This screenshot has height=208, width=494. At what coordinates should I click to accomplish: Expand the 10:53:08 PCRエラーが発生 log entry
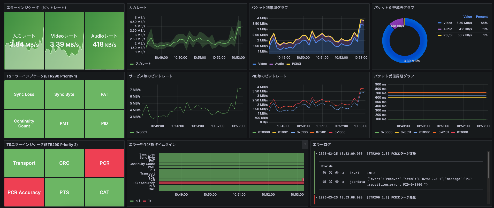(316, 197)
